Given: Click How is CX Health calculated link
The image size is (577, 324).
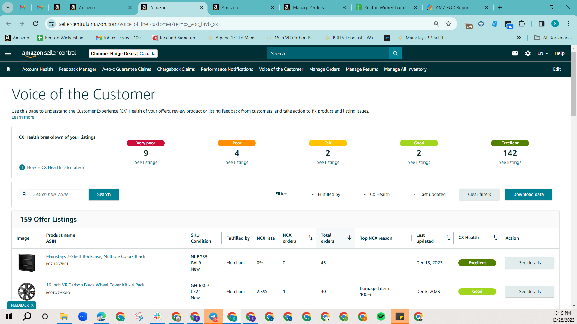Looking at the screenshot, I should [56, 167].
